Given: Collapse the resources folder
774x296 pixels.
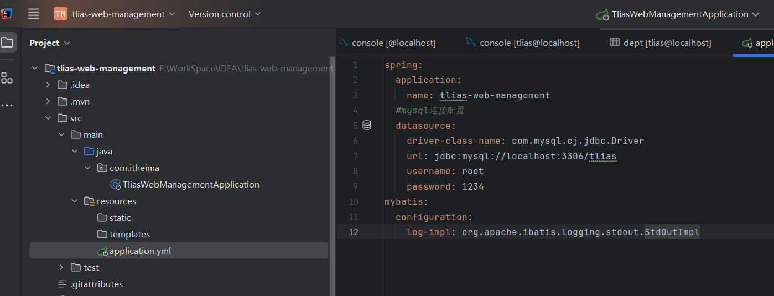Looking at the screenshot, I should tap(75, 201).
